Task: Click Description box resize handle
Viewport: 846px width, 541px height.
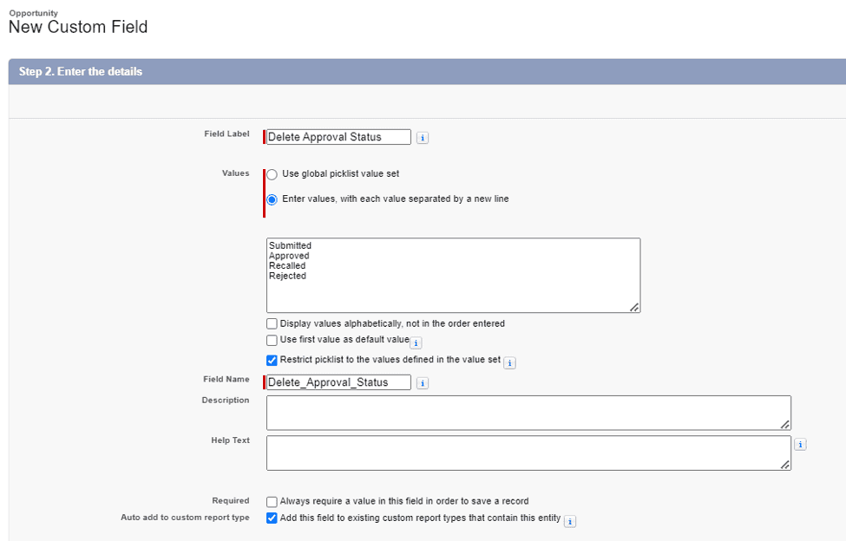Action: (x=785, y=425)
